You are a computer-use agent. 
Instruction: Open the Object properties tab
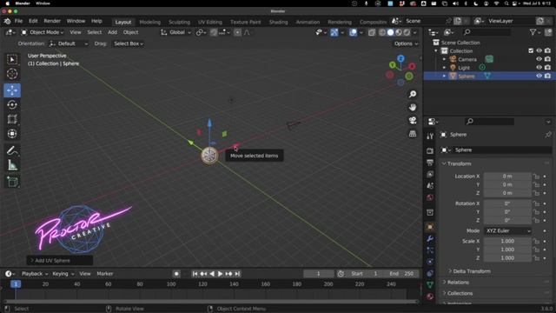click(x=430, y=227)
